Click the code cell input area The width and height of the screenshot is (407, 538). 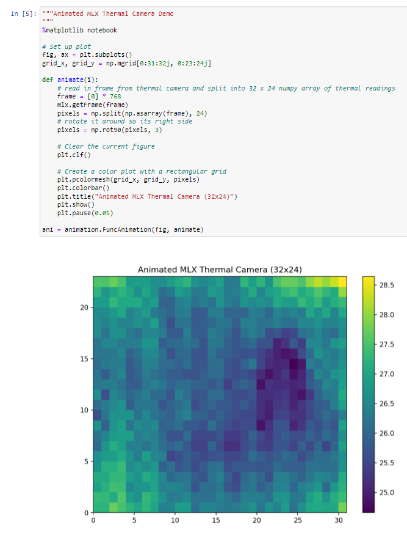pyautogui.click(x=223, y=122)
